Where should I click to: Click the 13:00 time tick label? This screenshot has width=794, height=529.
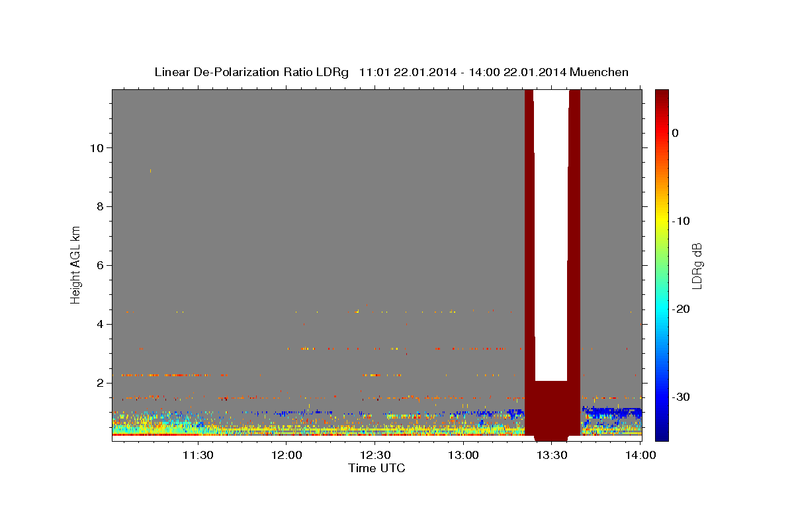463,455
